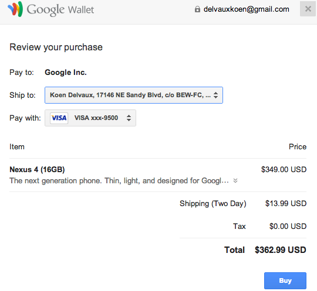
Task: Open the Ship to address dropdown
Action: (134, 95)
